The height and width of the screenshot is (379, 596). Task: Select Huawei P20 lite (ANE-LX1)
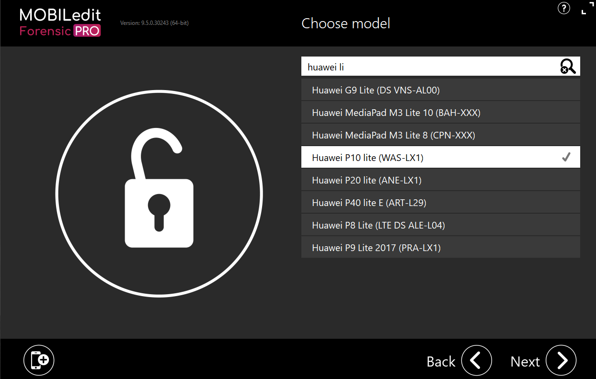click(x=441, y=180)
